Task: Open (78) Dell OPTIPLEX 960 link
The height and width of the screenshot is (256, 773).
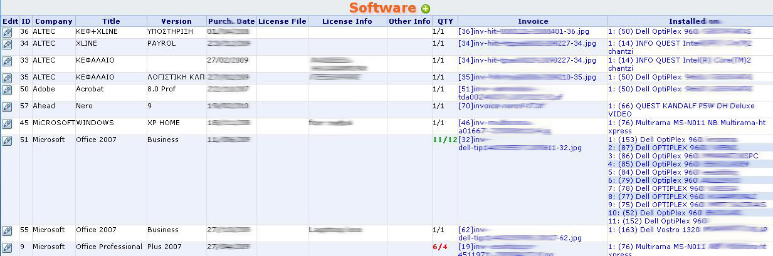Action: [x=674, y=188]
